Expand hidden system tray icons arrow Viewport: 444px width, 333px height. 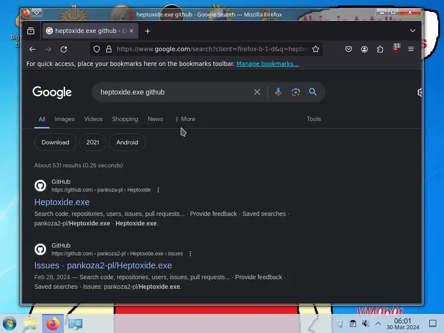pos(378,323)
